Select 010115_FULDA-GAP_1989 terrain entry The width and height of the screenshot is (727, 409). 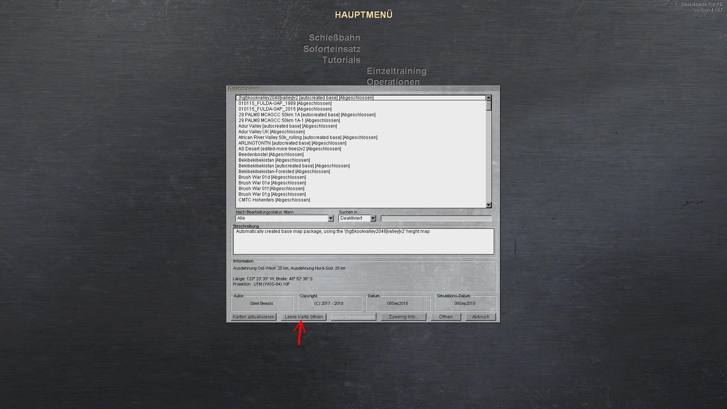285,103
